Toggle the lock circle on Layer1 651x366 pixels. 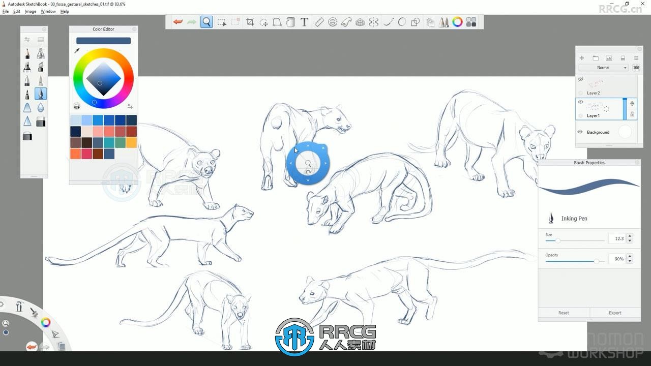[x=581, y=116]
